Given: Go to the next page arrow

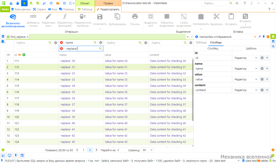Looking at the screenshot, I should (x=96, y=150).
